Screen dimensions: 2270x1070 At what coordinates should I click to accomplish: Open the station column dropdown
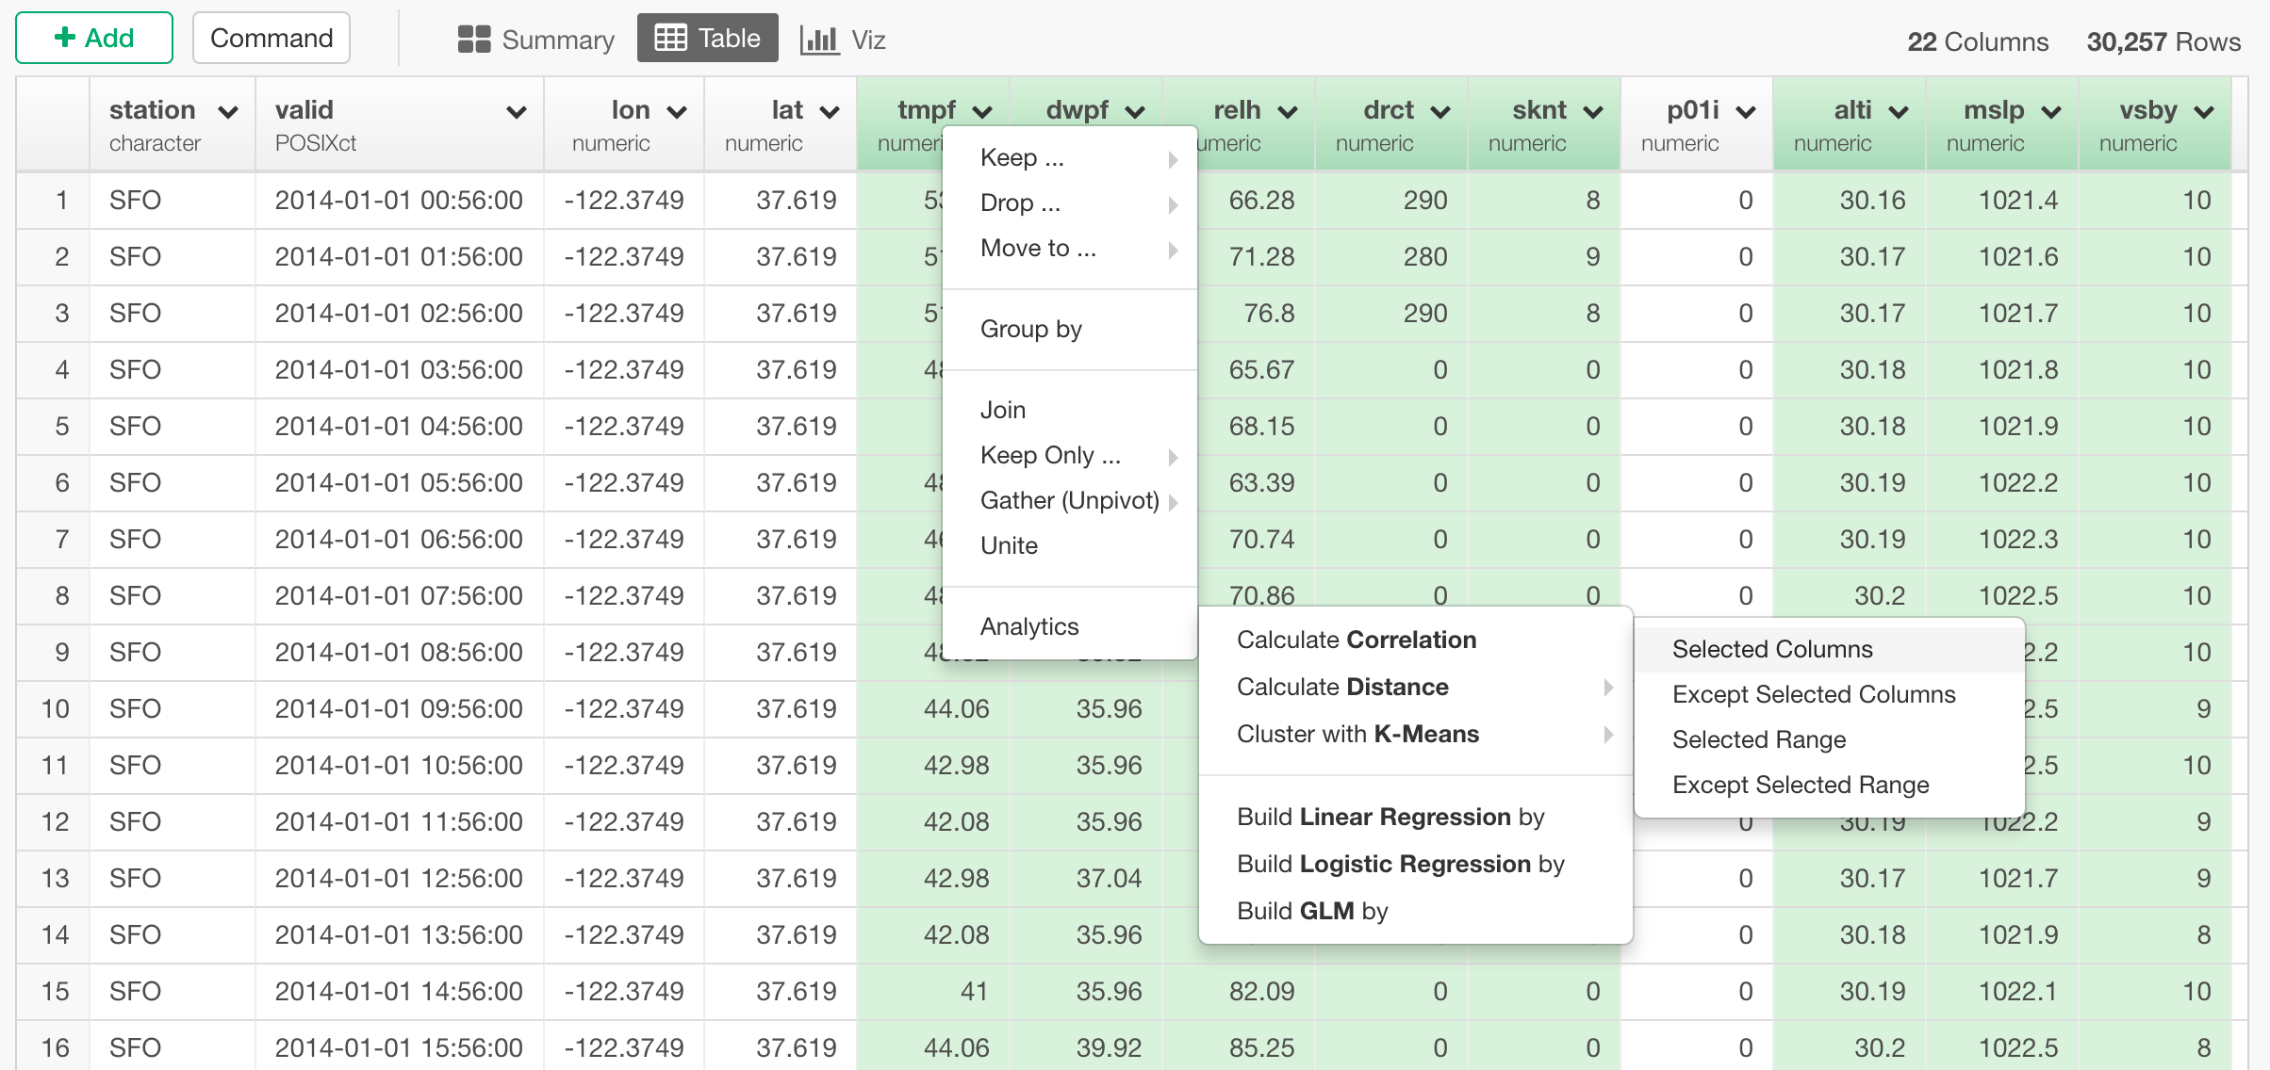[229, 110]
